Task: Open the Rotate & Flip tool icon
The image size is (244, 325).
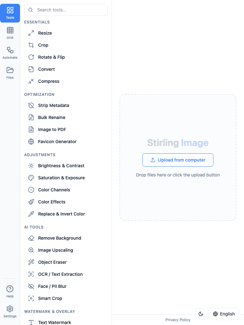Action: (x=31, y=57)
